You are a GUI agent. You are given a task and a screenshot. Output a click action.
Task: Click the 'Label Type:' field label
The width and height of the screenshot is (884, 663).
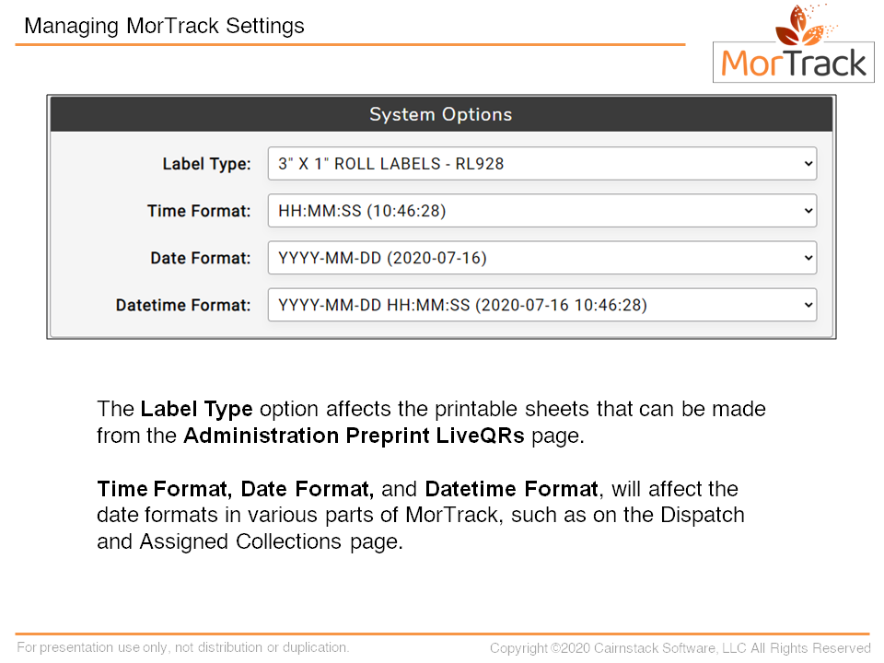(x=206, y=164)
